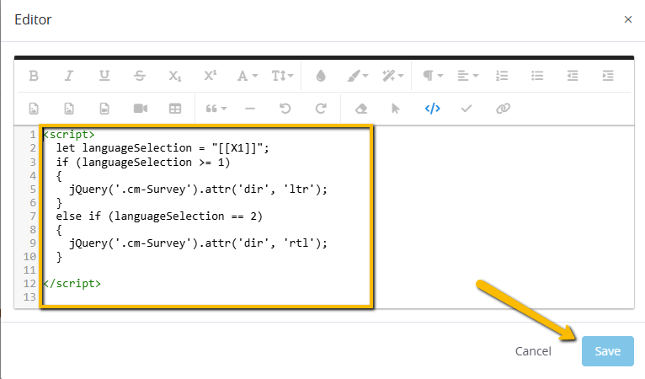
Task: Open the font family dropdown
Action: [248, 76]
